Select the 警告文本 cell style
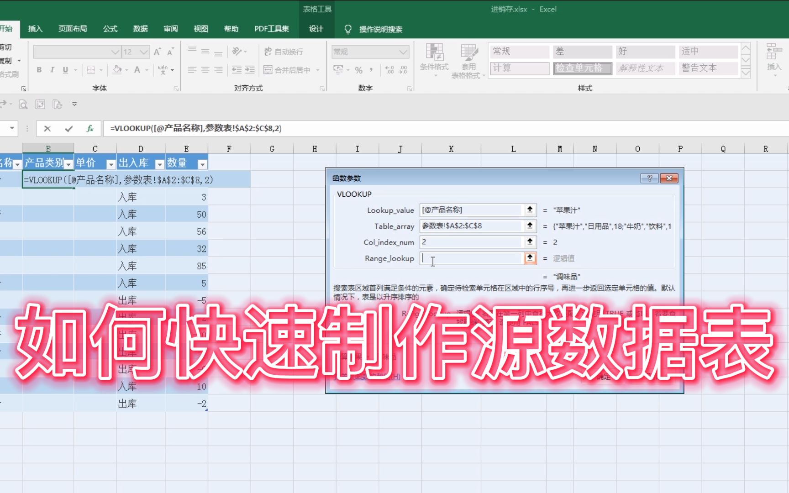Image resolution: width=789 pixels, height=493 pixels. pos(708,68)
